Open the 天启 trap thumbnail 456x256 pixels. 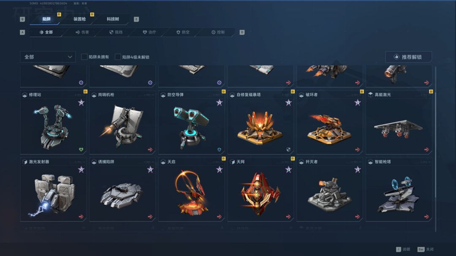point(191,193)
